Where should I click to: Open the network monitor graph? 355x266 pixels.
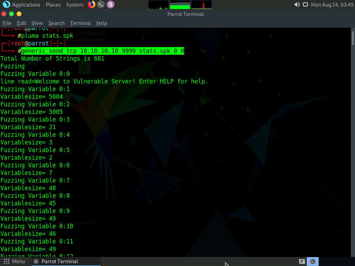point(201,5)
